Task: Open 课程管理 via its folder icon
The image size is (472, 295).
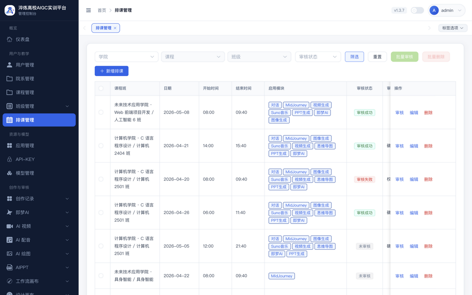Action: pyautogui.click(x=10, y=92)
